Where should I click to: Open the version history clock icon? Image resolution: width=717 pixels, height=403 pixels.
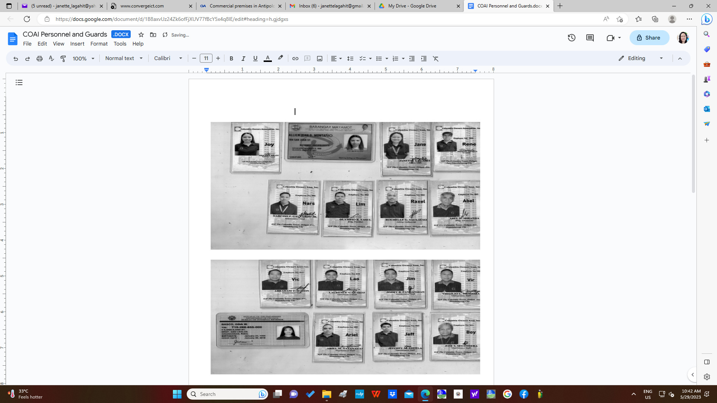point(571,38)
